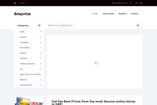Open the Perfumes category link
This screenshot has height=105, width=157.
click(x=24, y=58)
